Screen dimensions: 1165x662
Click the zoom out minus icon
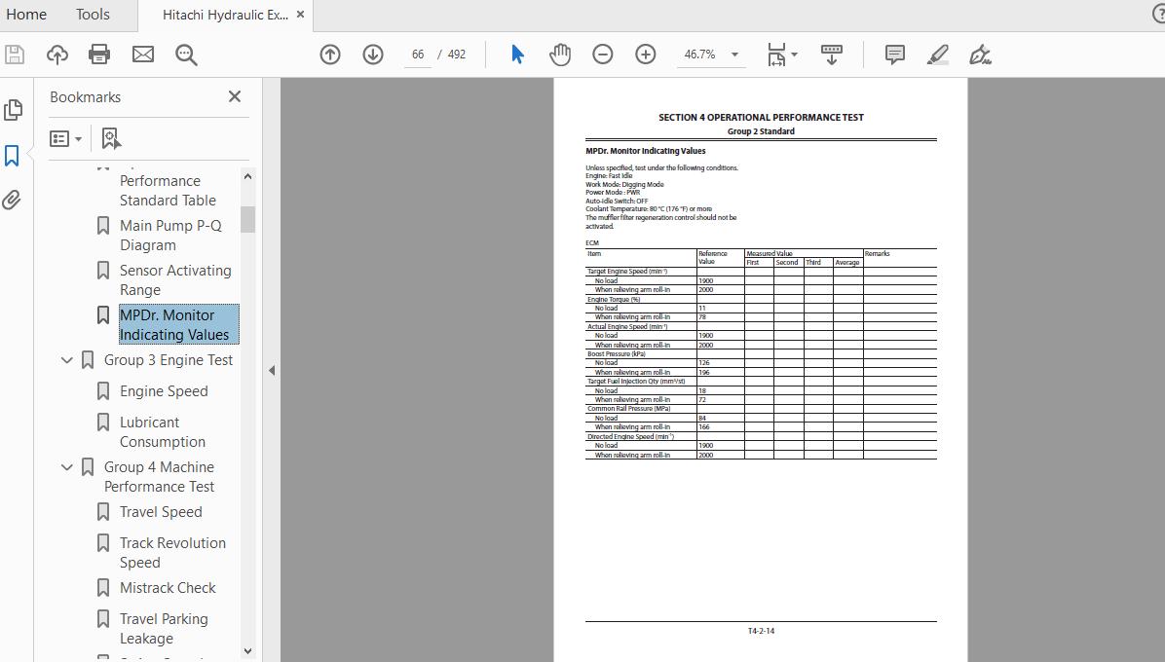603,55
